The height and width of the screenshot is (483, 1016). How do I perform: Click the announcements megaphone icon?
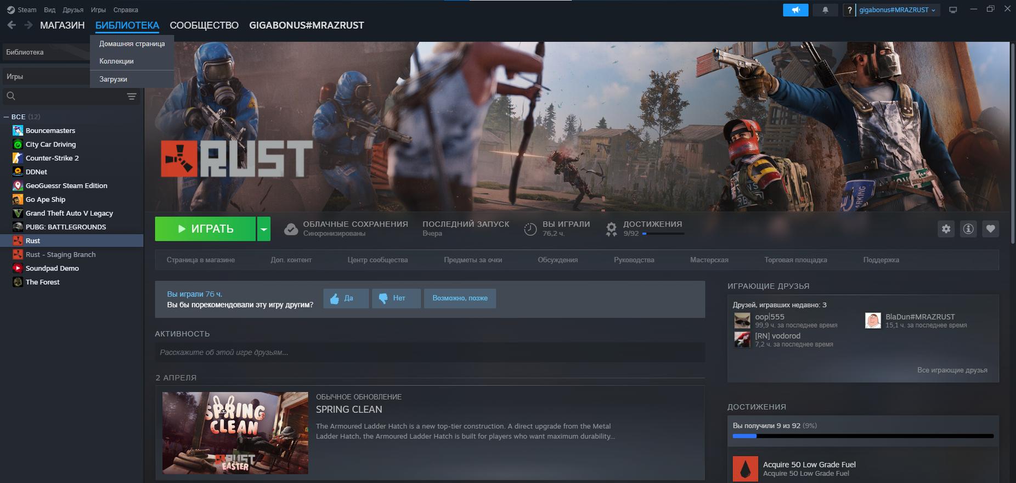795,10
